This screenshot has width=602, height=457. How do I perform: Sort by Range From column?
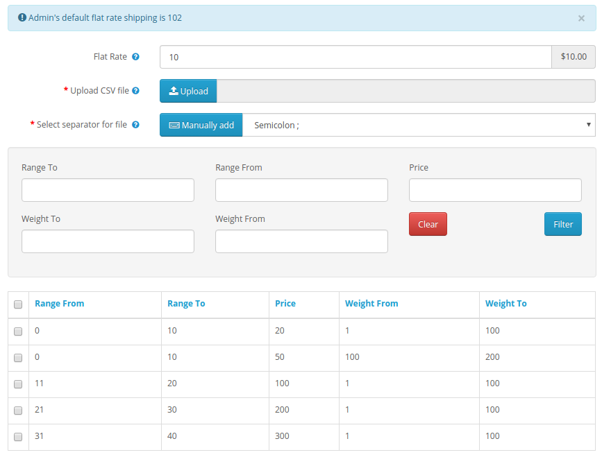pyautogui.click(x=60, y=303)
